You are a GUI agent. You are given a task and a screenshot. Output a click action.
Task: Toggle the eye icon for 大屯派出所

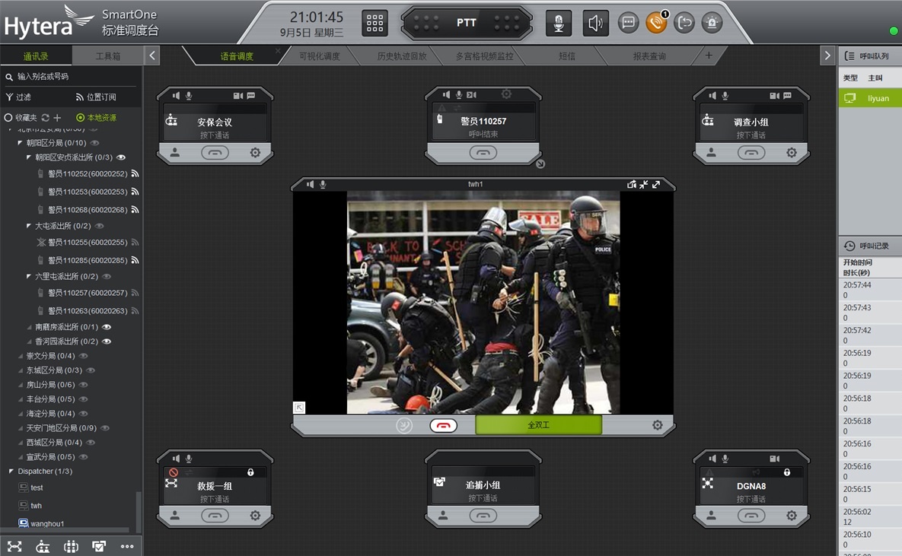click(99, 226)
